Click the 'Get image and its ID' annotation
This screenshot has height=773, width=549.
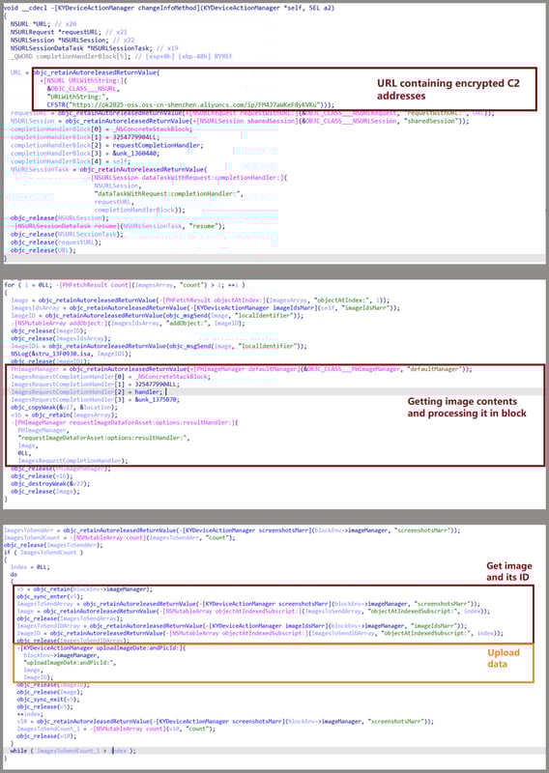[509, 571]
